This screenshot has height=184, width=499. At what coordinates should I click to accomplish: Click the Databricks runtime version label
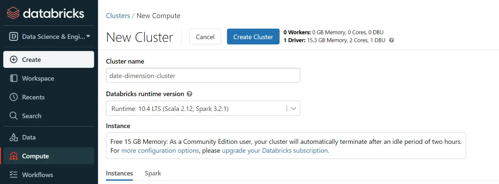(x=145, y=94)
